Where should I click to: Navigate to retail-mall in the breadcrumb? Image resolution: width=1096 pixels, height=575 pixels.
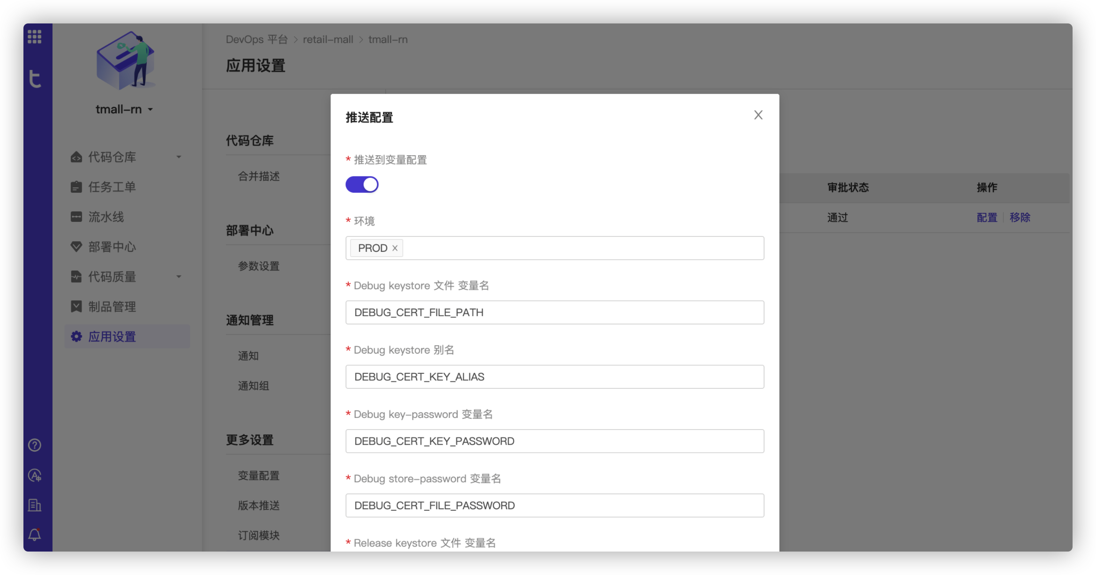(x=328, y=39)
